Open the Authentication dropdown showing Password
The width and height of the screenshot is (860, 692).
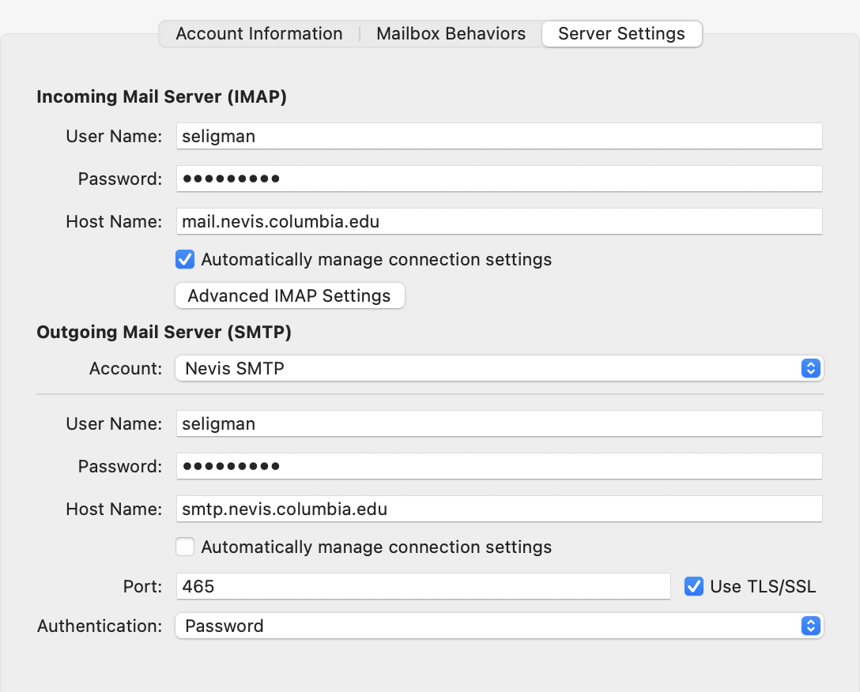498,626
